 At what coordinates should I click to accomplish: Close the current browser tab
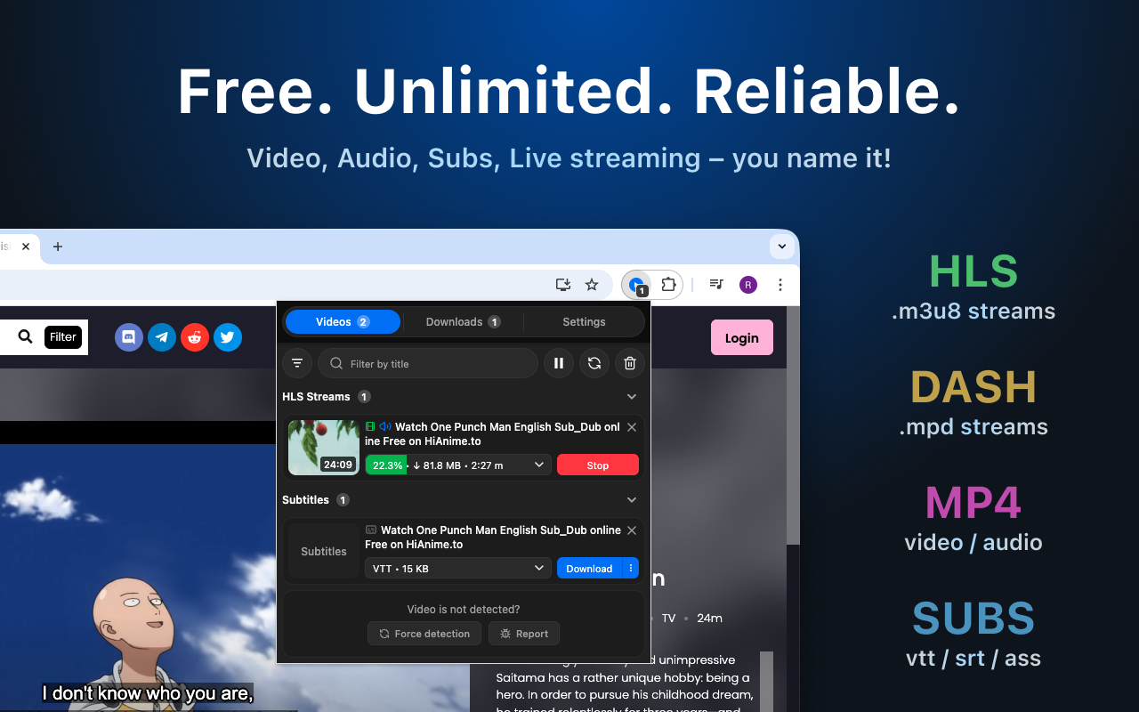pos(27,247)
